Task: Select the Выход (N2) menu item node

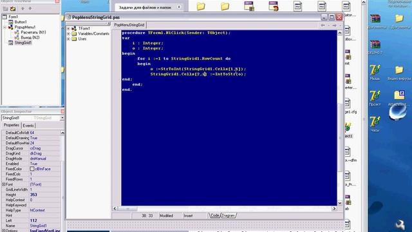Action: coord(30,37)
